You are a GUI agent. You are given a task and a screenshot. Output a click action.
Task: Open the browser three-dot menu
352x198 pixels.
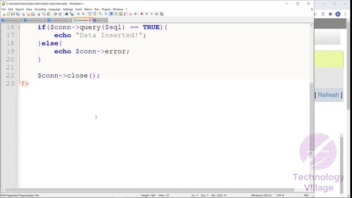(345, 14)
